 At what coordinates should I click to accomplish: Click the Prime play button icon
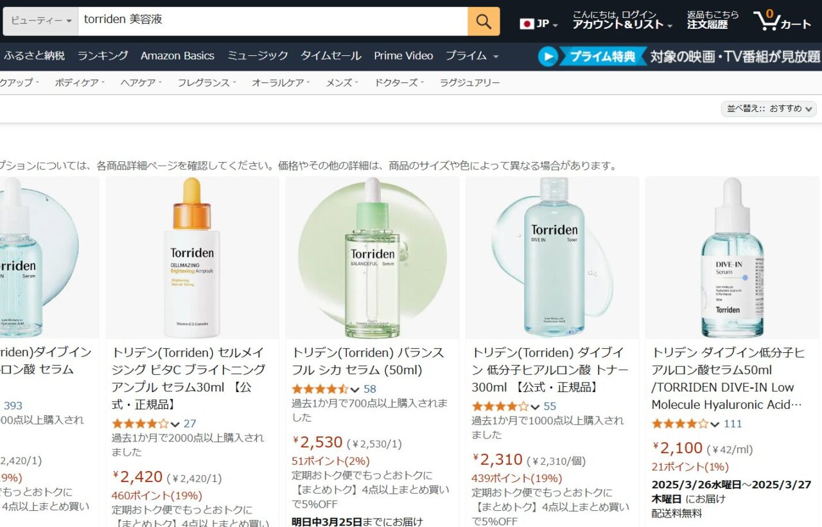tap(548, 57)
